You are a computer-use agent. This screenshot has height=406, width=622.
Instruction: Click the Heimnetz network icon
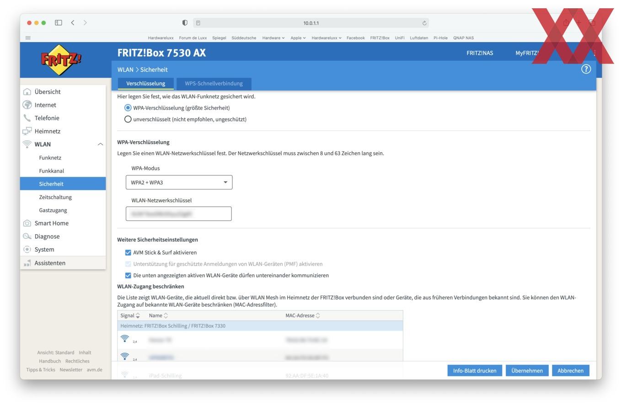27,131
